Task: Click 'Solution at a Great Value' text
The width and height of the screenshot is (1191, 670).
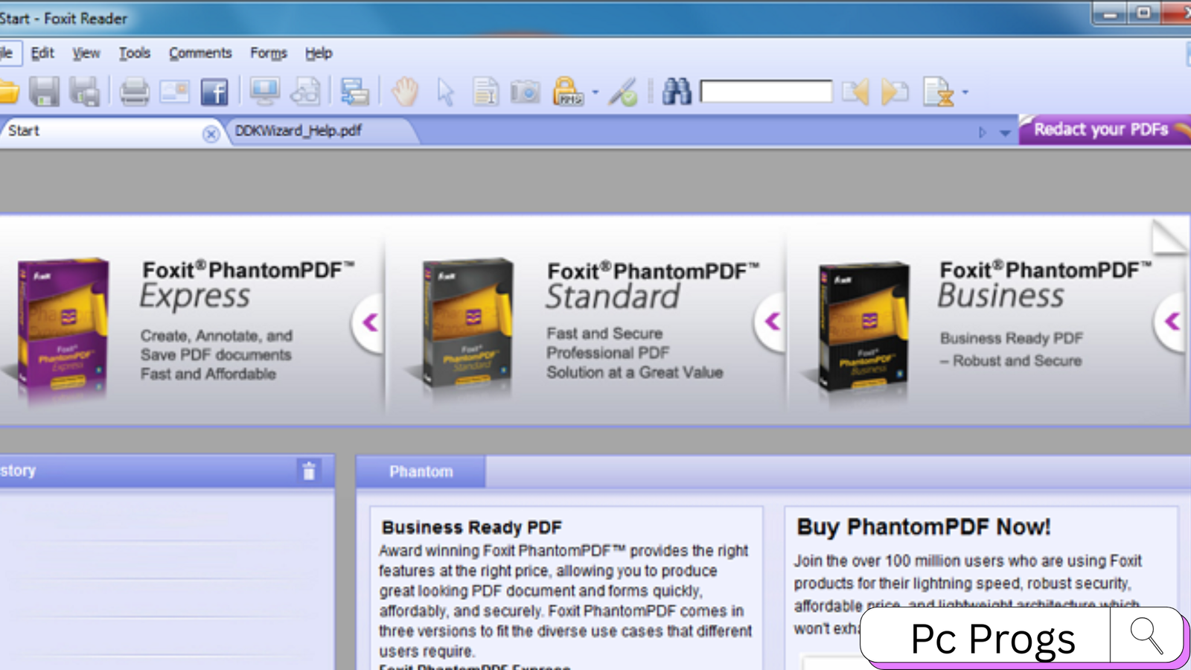Action: (635, 372)
